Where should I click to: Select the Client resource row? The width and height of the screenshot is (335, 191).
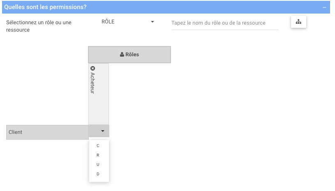47,132
